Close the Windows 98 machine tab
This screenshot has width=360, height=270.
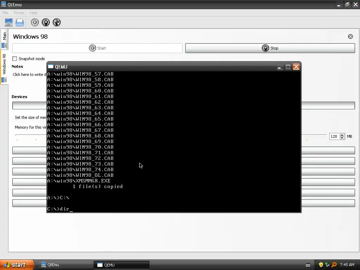pyautogui.click(x=351, y=37)
